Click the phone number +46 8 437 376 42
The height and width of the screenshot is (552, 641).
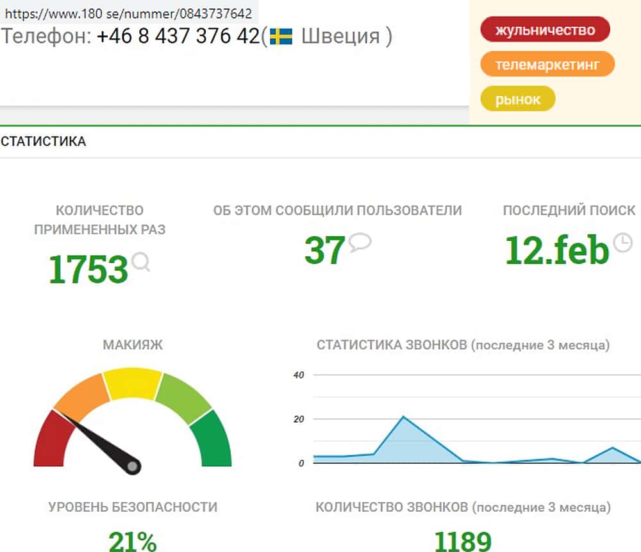click(178, 37)
